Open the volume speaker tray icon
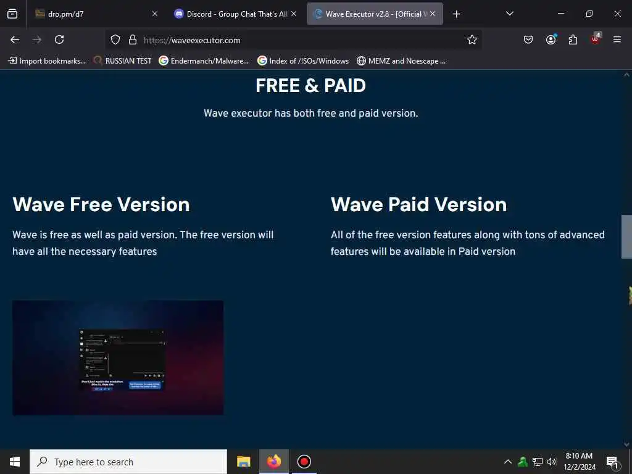Screen dimensions: 632x474 552,462
